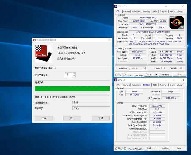Expand Tools dropdown arrow in lower CPU-Z window
Viewport: 191px width, 155px height.
[x=156, y=148]
